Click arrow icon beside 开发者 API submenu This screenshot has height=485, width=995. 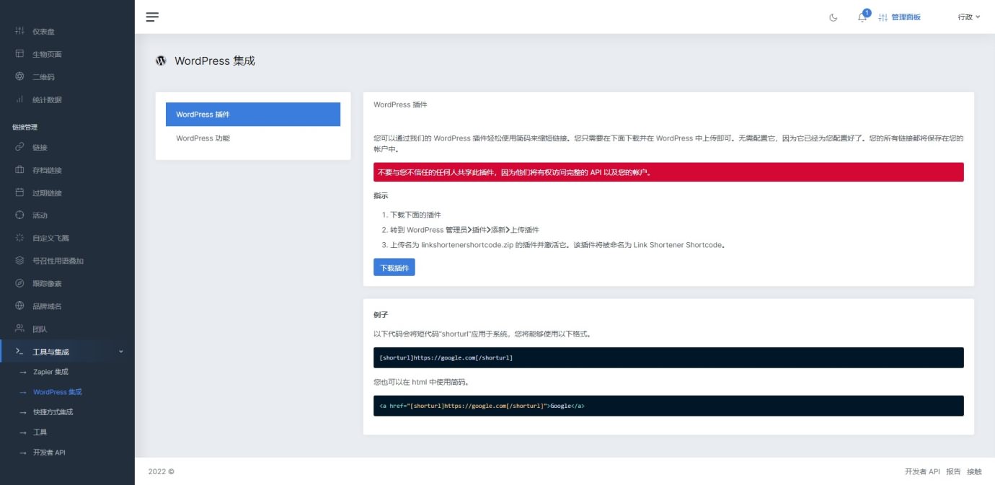click(x=23, y=453)
